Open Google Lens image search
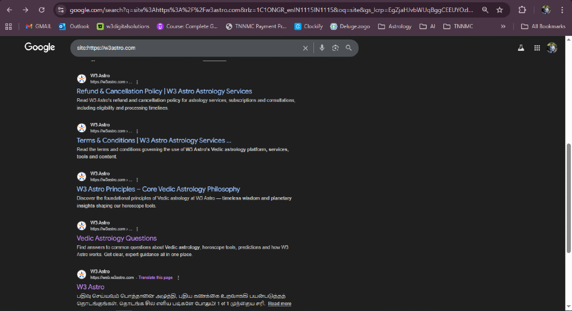572x311 pixels. tap(335, 48)
